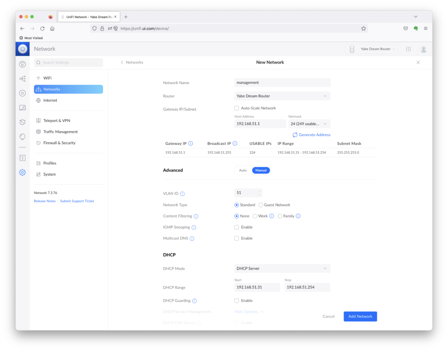Open System settings

(x=68, y=174)
